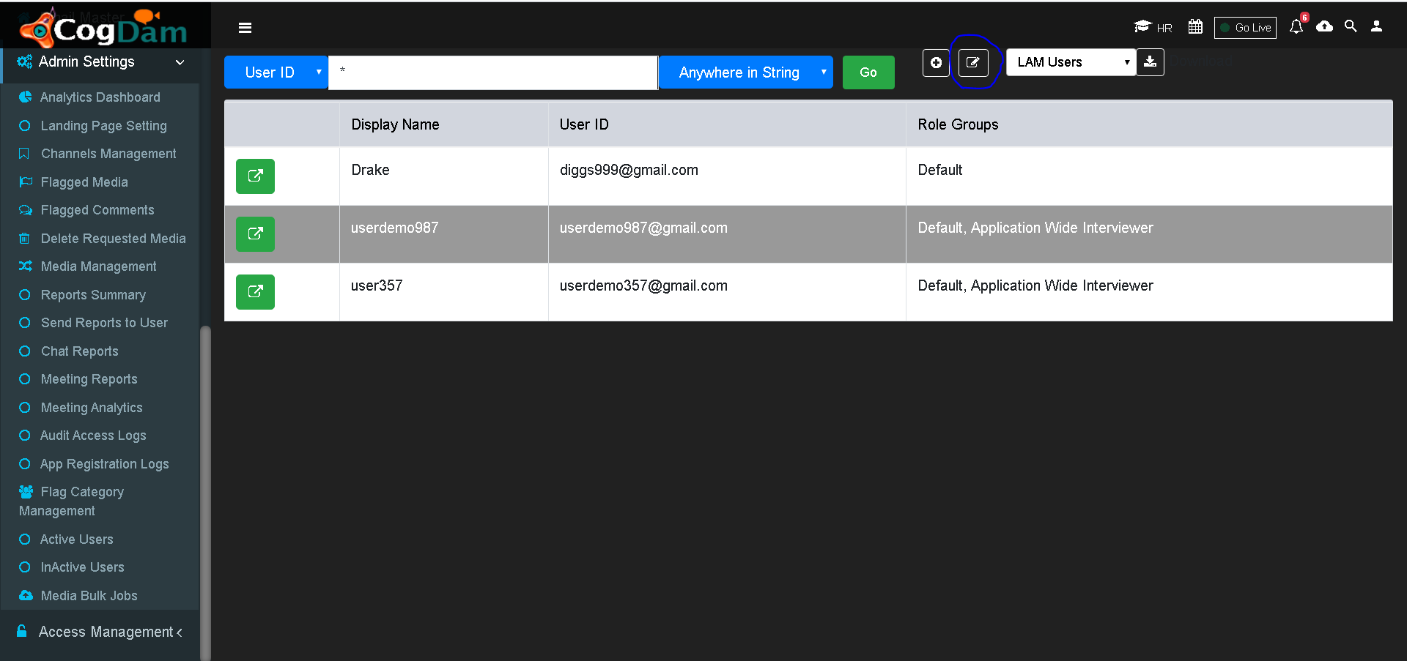Open Flagged Media
1407x661 pixels.
pos(84,182)
